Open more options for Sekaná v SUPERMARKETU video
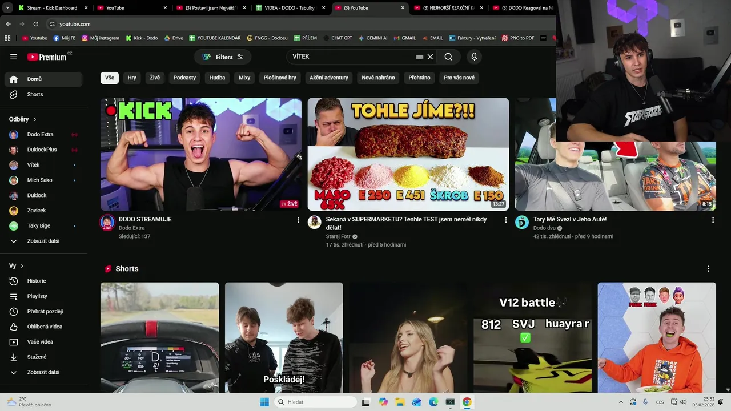This screenshot has height=411, width=731. click(505, 220)
